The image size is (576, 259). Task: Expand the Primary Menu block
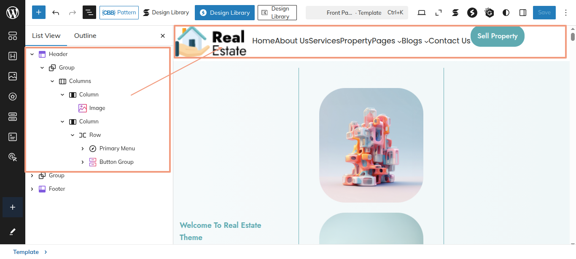83,149
